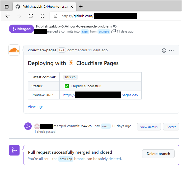Click Pull request successfully merged and closed text

tap(70, 152)
